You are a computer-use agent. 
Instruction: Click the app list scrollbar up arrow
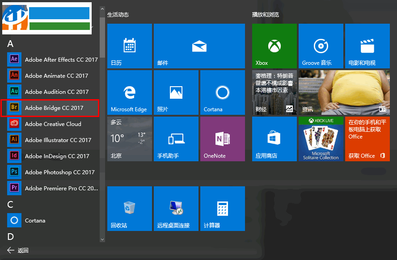coord(102,9)
